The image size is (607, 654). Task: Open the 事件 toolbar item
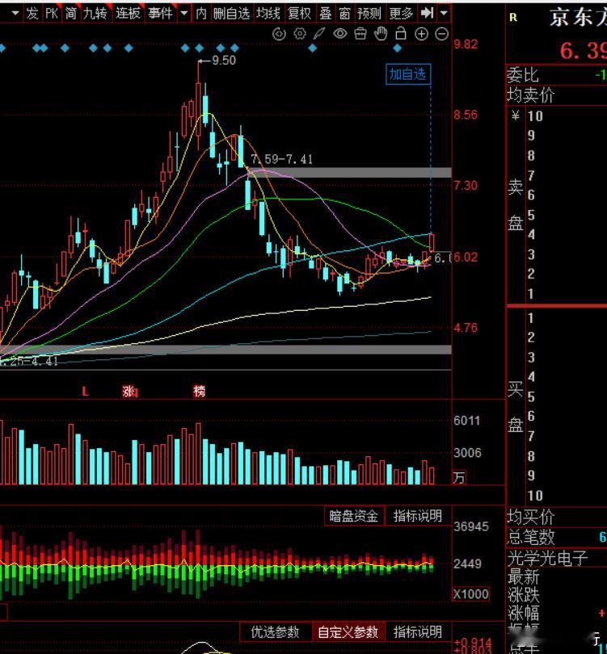(x=160, y=14)
